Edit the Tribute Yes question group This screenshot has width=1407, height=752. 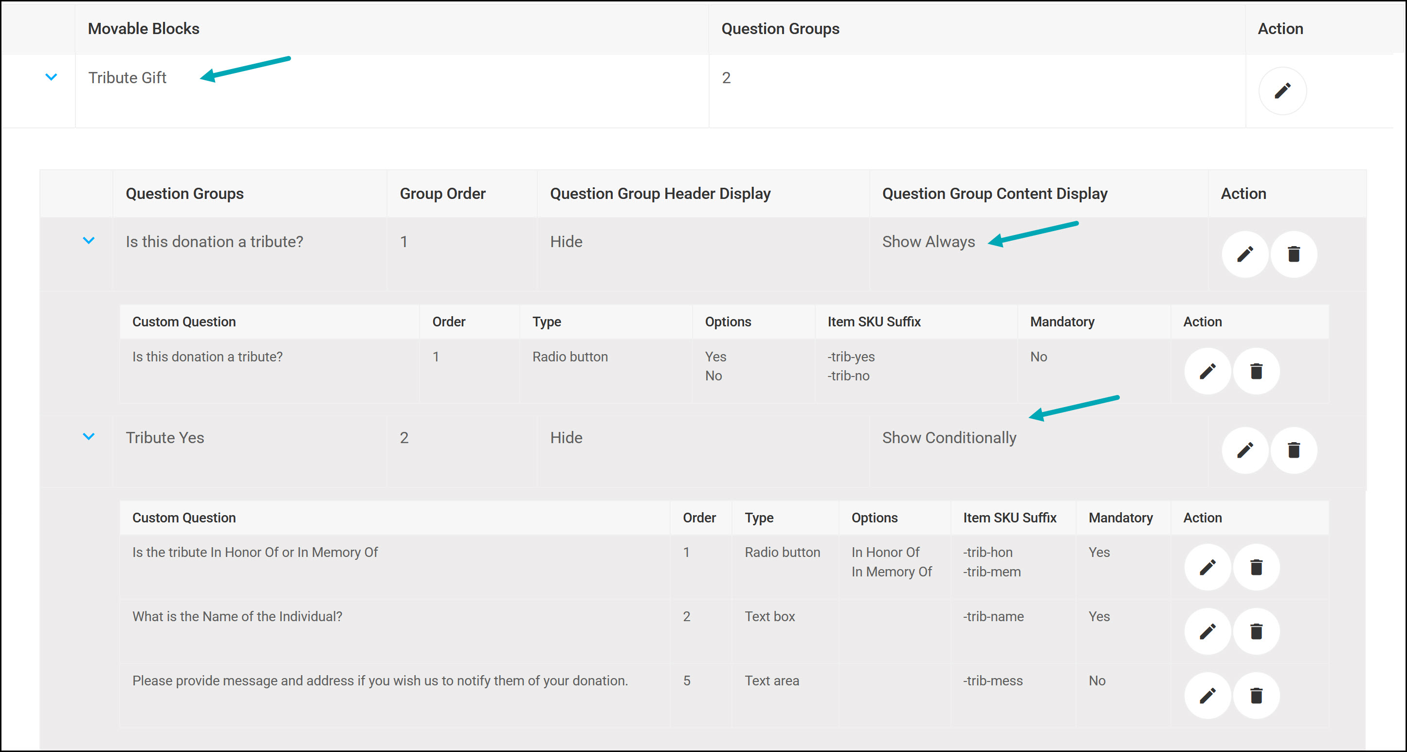click(1245, 450)
